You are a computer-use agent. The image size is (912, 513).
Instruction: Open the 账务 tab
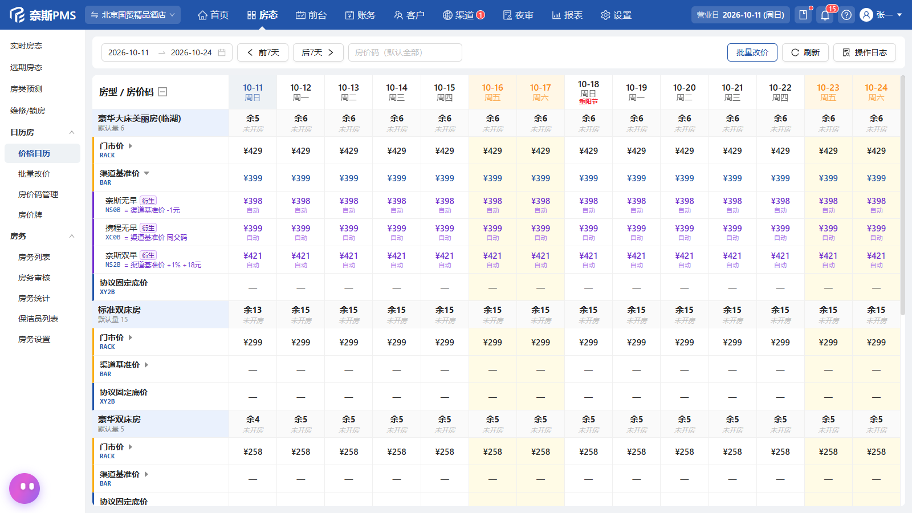(360, 15)
